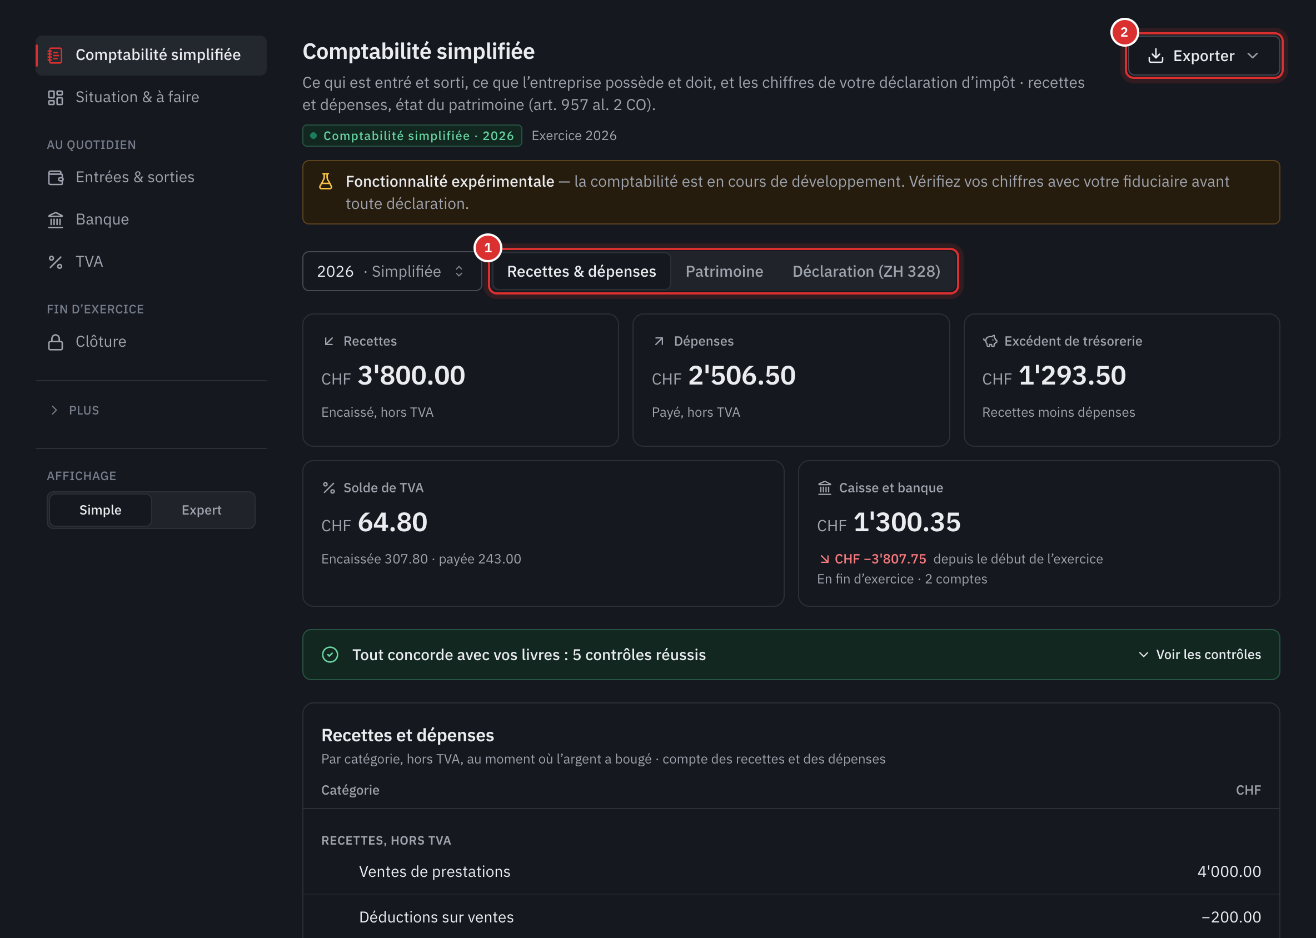Open the Comptabilité simplifiée ledger icon
Image resolution: width=1316 pixels, height=938 pixels.
tap(55, 56)
